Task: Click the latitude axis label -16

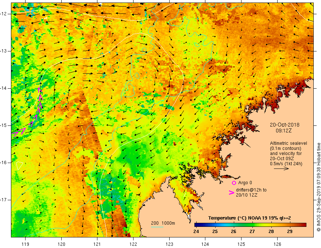Action: point(4,163)
